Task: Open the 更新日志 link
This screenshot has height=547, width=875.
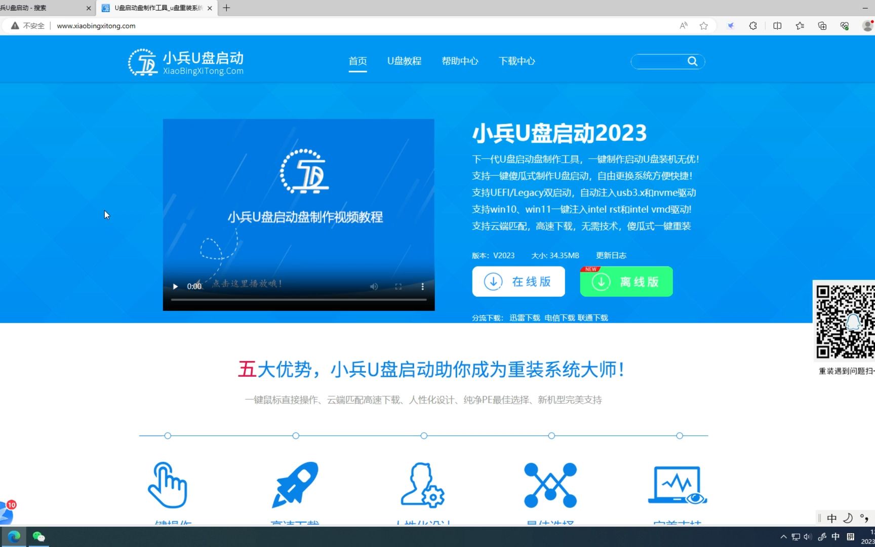Action: (611, 256)
